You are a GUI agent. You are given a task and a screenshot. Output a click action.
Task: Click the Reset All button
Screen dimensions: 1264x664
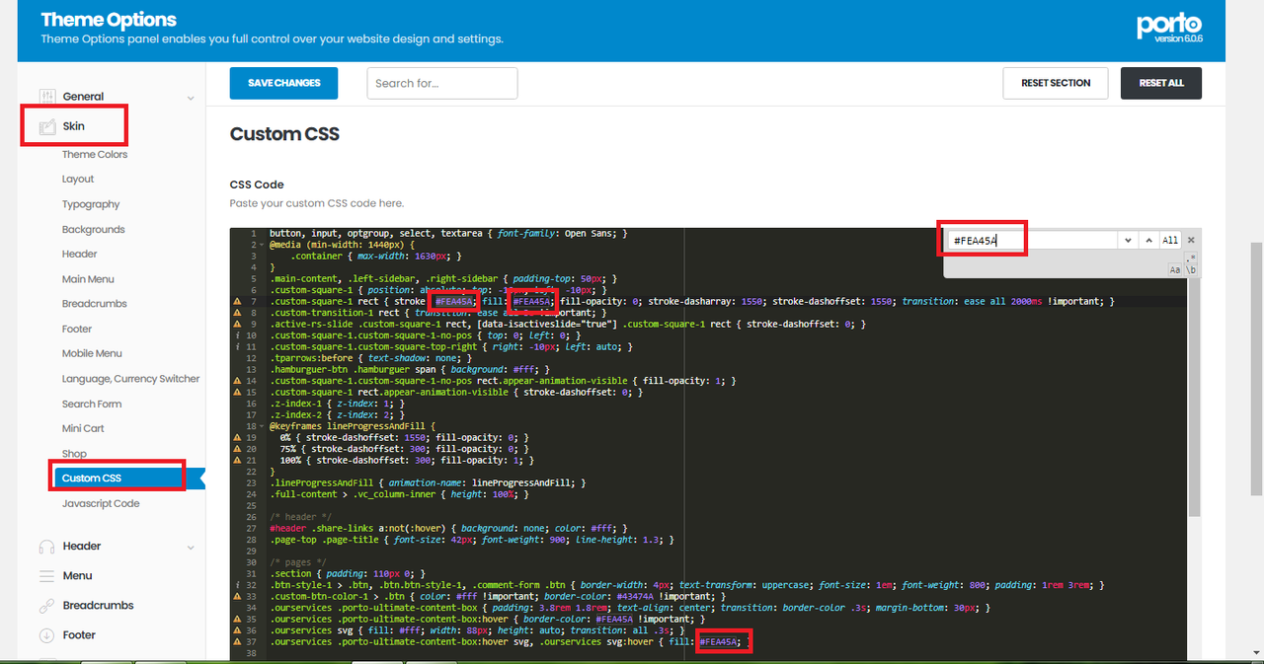click(x=1161, y=84)
